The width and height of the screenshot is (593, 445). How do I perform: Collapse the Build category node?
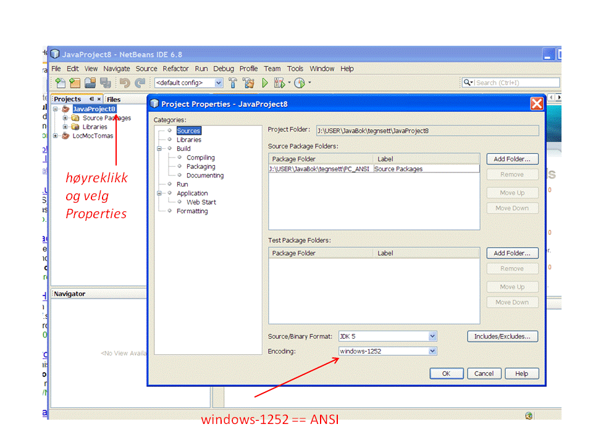(159, 149)
